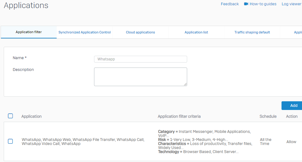302x162 pixels.
Task: Click the Name field containing Whatsapp
Action: coord(140,59)
